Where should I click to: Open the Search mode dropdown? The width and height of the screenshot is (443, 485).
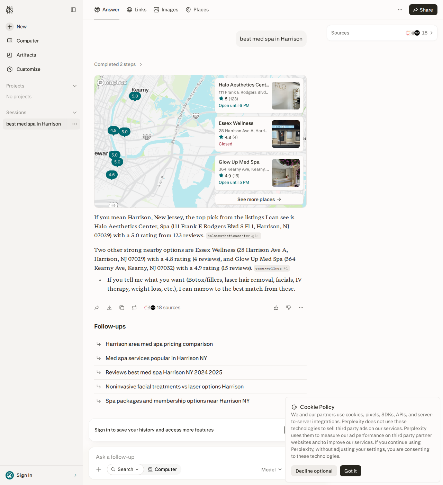tap(125, 469)
